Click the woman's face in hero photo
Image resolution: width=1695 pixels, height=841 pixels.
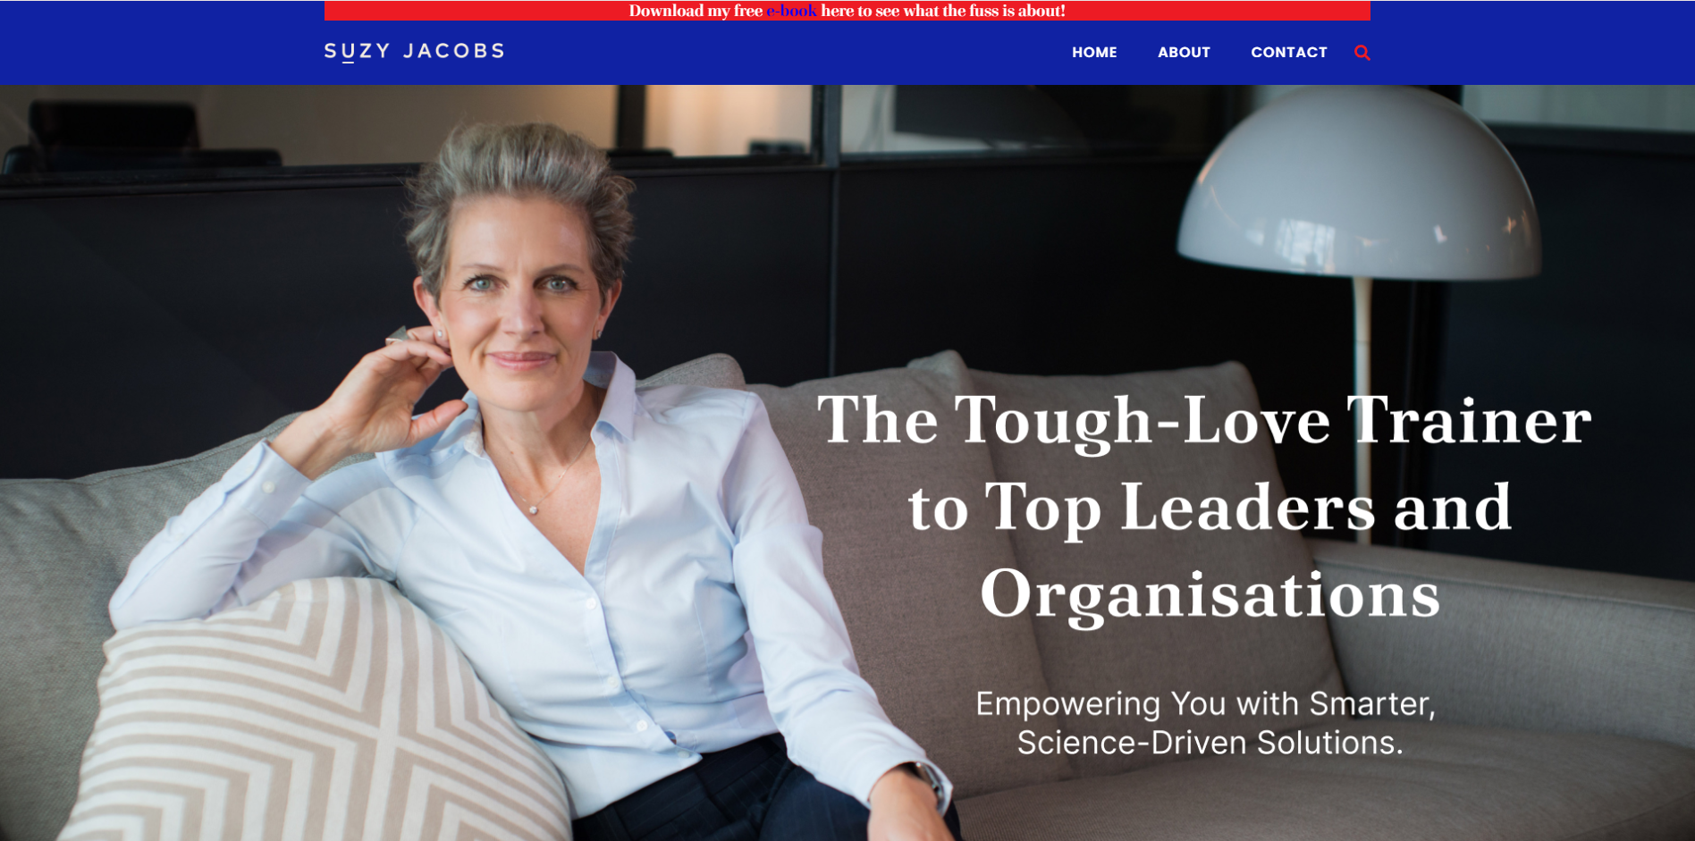click(519, 295)
